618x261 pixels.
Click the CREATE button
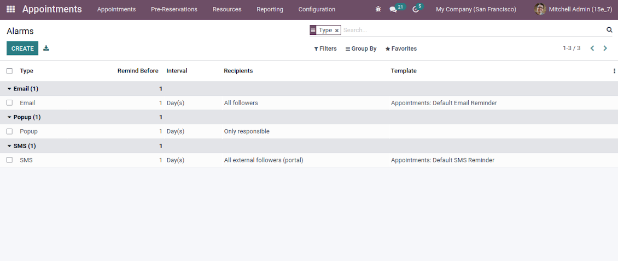[22, 48]
